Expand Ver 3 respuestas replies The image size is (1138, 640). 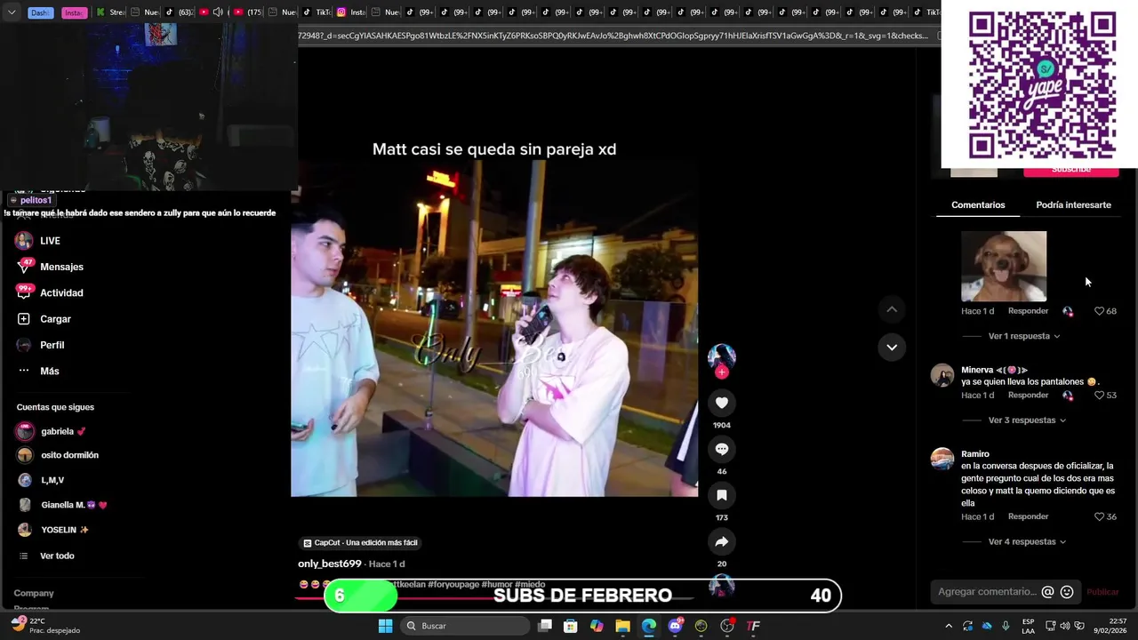pos(1027,420)
